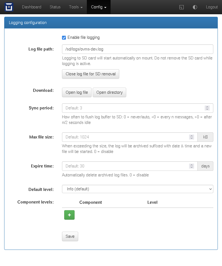Screen dimensions: 222x266
Task: Toggle night mode with the half-circle icon
Action: 195,7
